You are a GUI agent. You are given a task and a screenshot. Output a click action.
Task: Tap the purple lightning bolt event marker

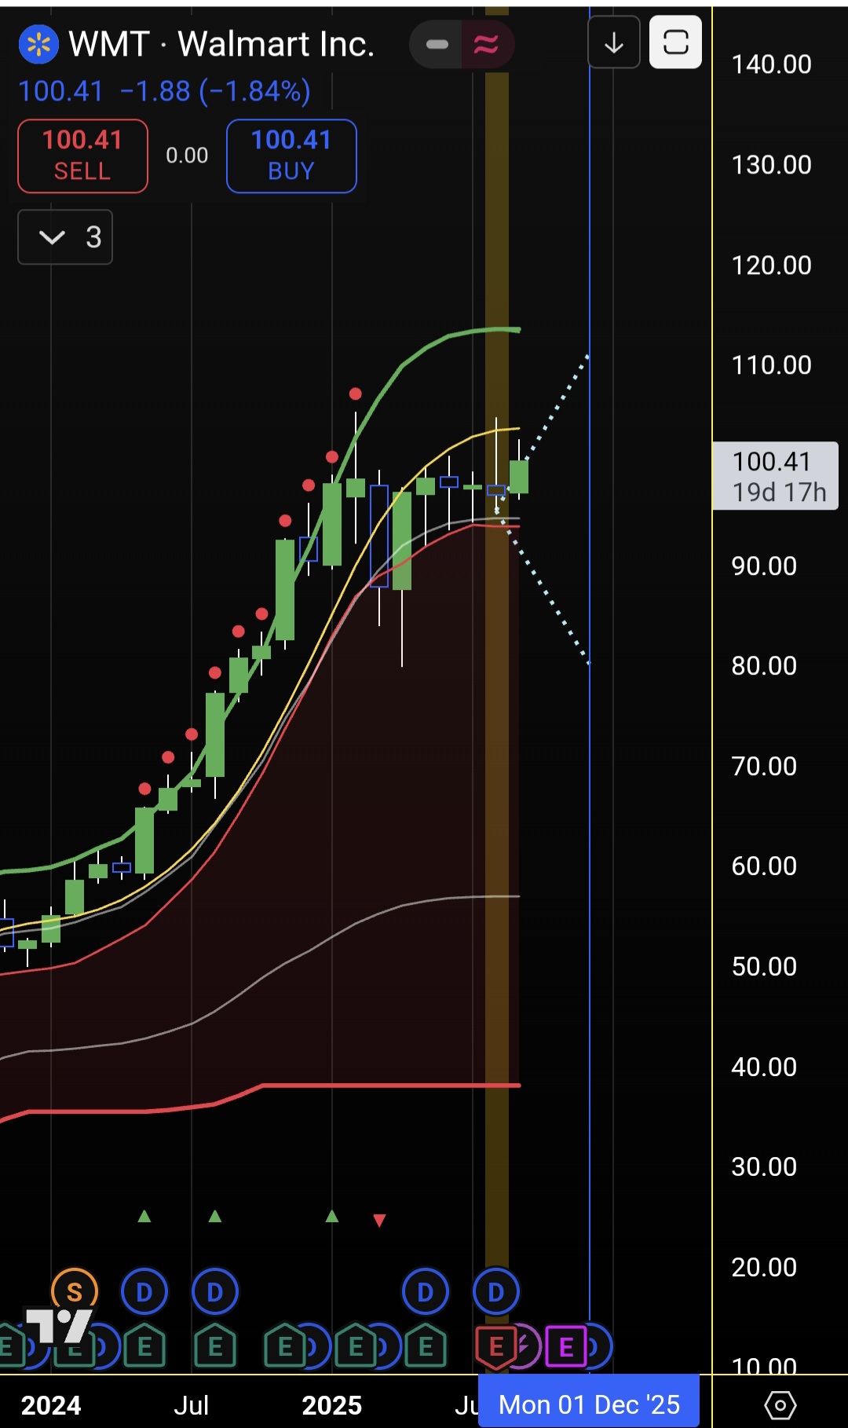tap(526, 1346)
